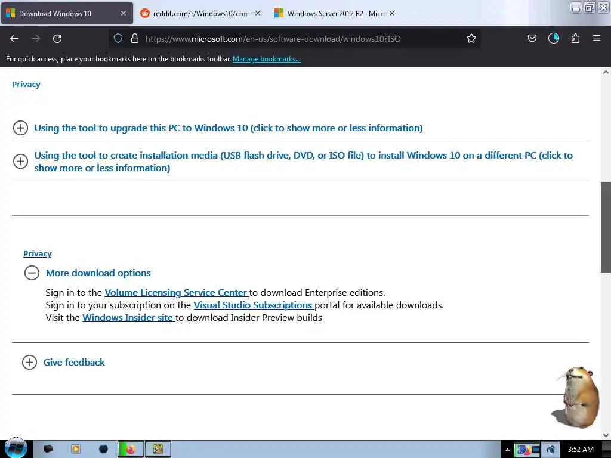Click the plus icon beside create installation media
Screen dimensions: 611x458
click(x=20, y=161)
